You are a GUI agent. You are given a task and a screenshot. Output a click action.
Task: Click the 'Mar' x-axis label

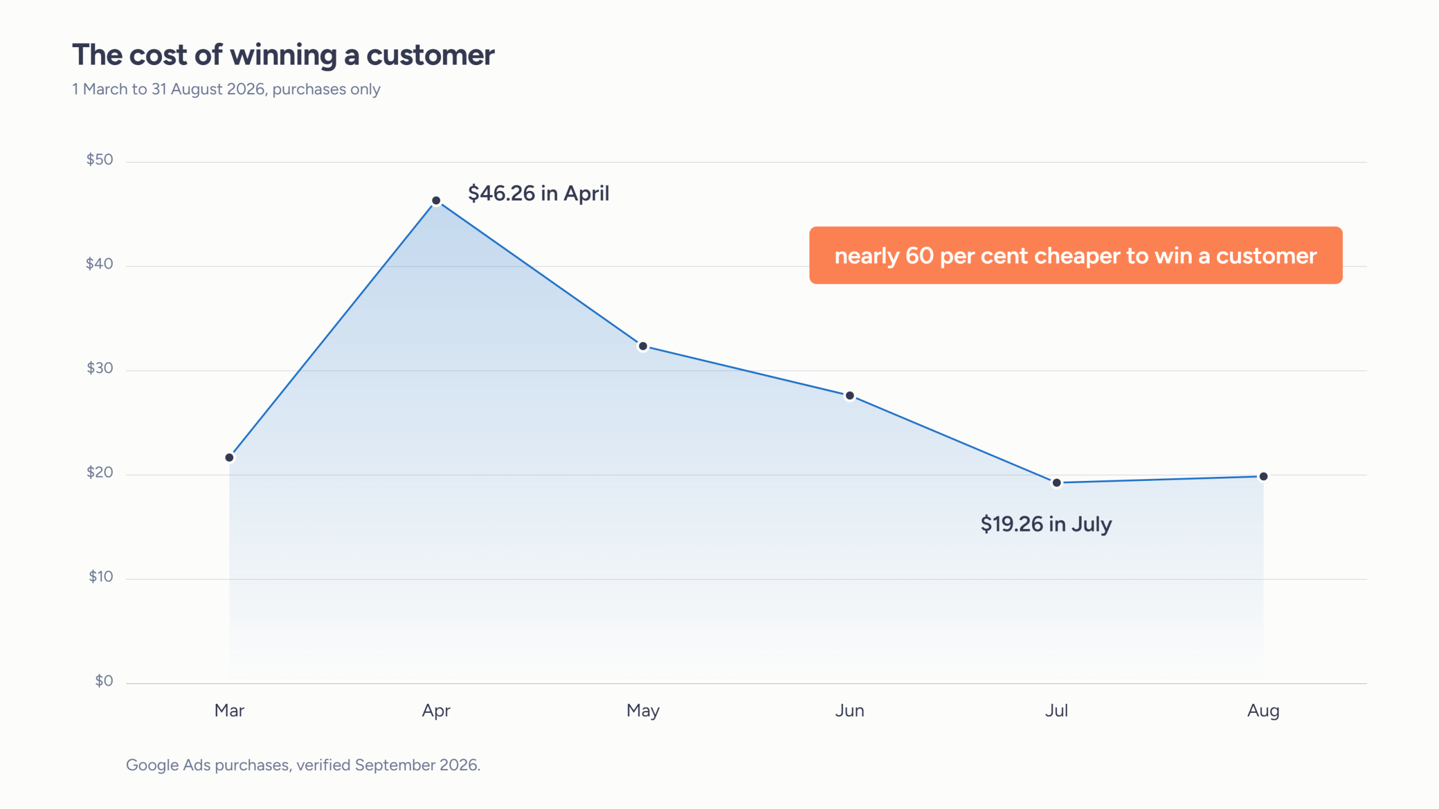[229, 711]
